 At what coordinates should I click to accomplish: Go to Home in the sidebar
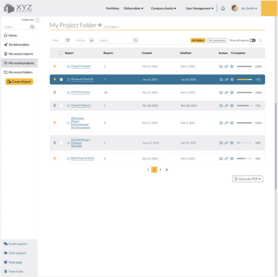click(11, 35)
